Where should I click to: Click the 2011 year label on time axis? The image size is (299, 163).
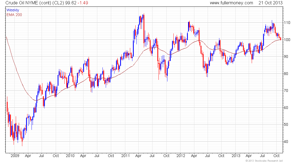click(x=125, y=156)
